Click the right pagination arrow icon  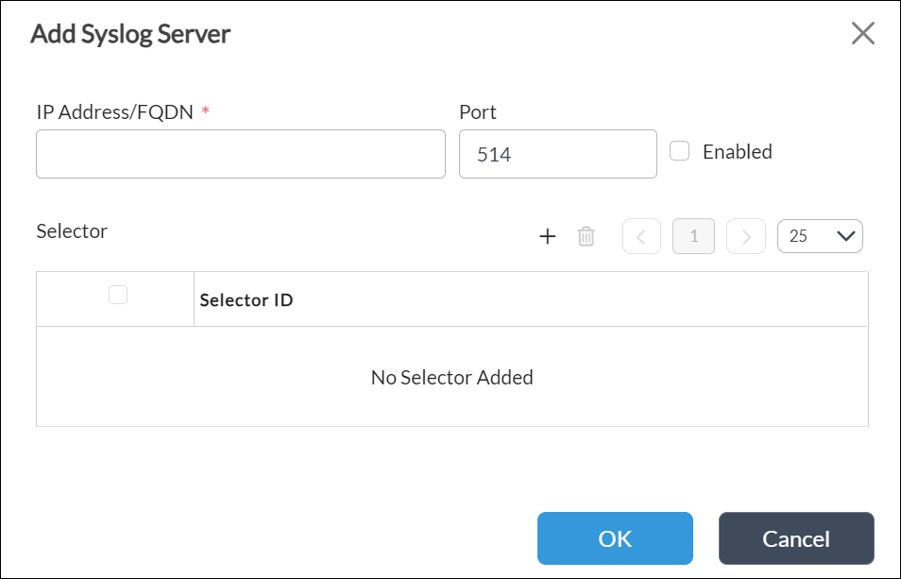[745, 236]
